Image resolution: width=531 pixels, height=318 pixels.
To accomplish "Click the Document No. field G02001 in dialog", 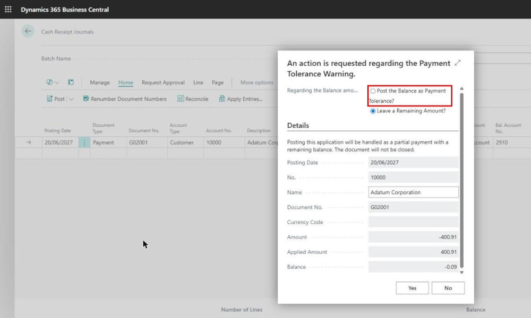I will (x=414, y=207).
